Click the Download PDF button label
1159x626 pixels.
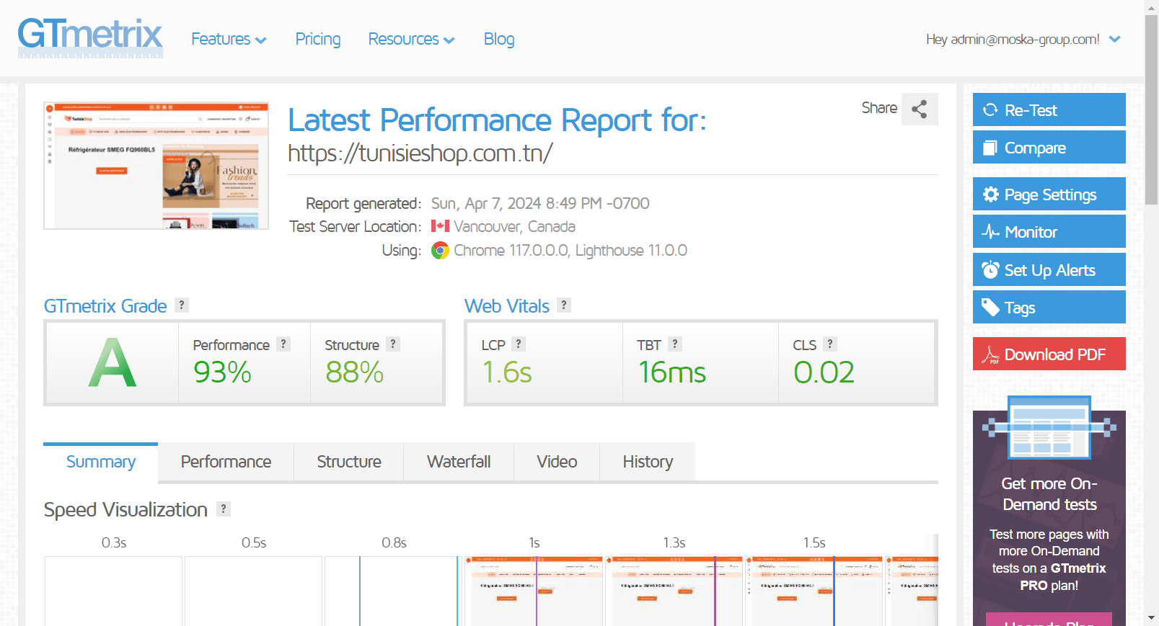click(x=1055, y=354)
